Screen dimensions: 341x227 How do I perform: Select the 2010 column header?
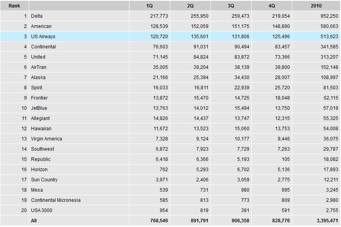(x=316, y=6)
